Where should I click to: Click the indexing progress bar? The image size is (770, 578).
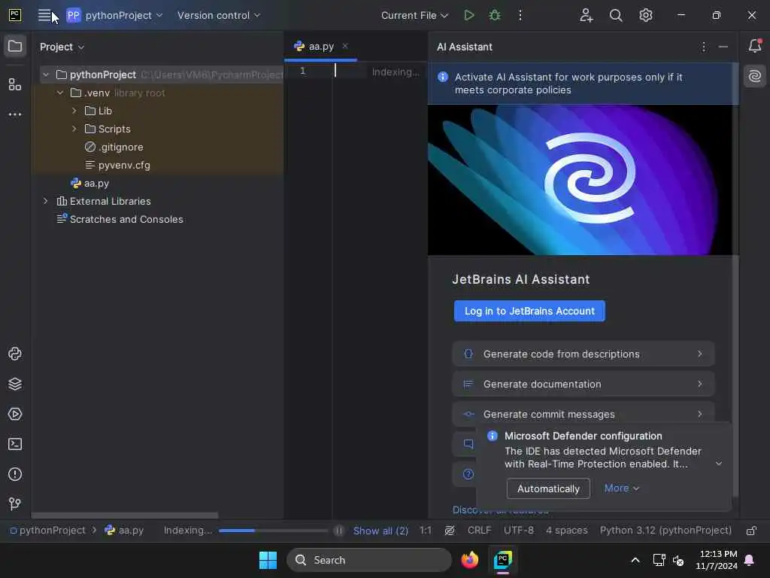coord(273,531)
